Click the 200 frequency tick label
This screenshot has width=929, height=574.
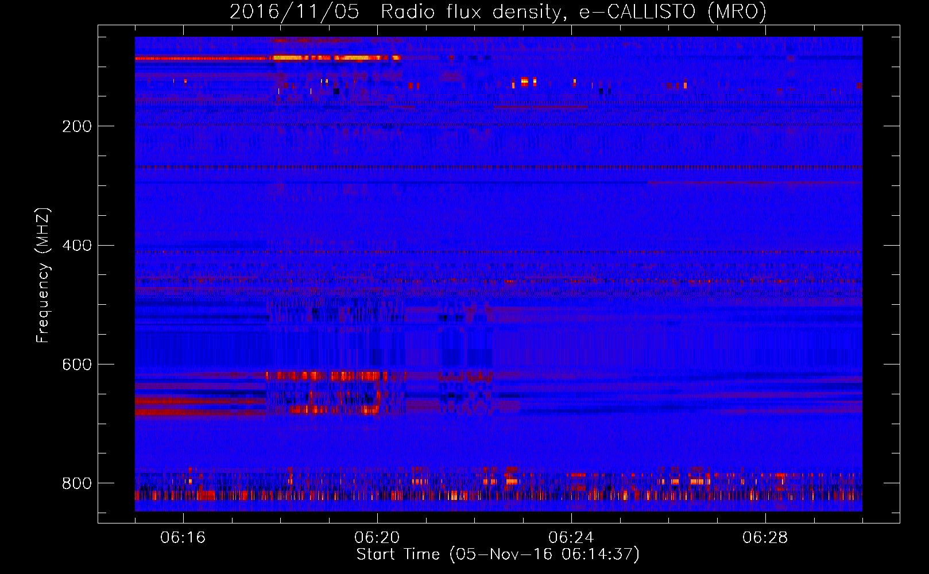tap(76, 126)
